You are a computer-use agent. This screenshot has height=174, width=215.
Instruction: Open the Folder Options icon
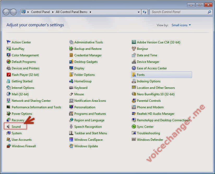click(71, 75)
